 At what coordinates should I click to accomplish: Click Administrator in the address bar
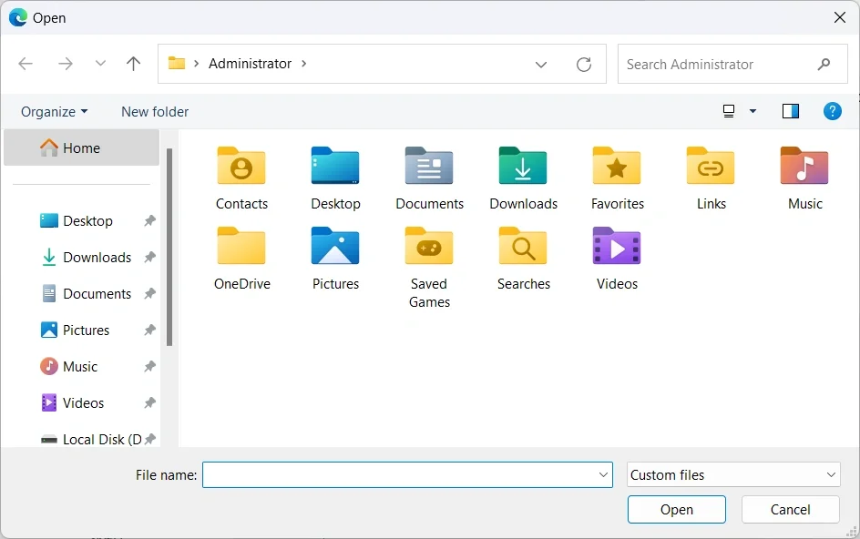click(x=251, y=64)
